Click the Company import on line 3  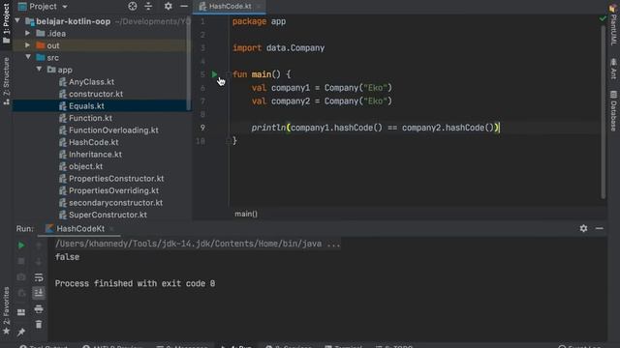coord(307,48)
